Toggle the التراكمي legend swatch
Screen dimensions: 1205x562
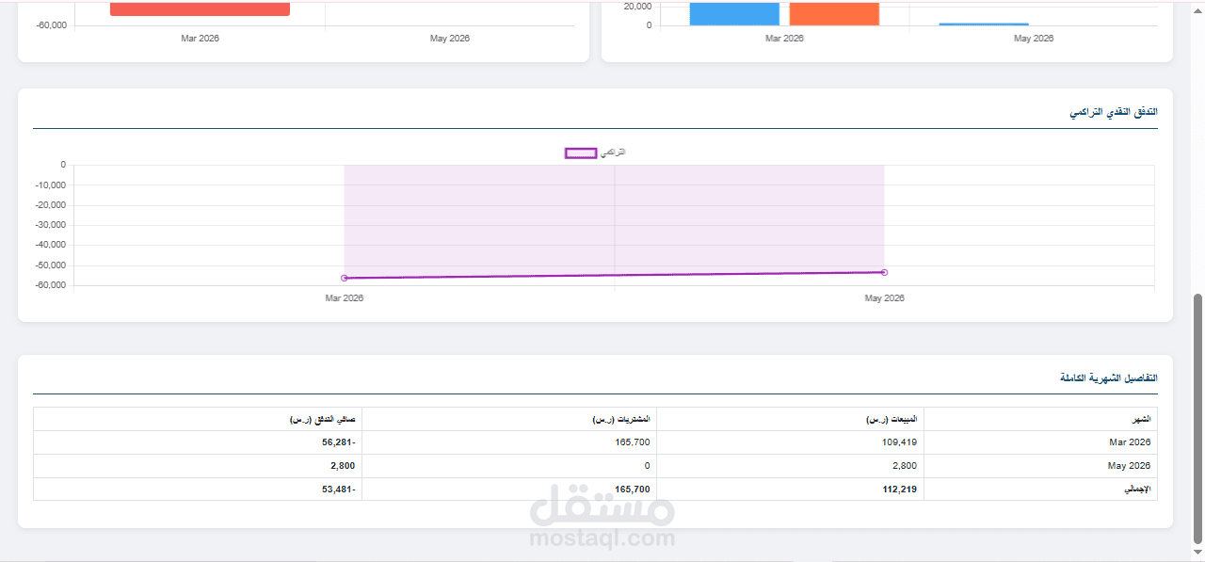[x=581, y=153]
